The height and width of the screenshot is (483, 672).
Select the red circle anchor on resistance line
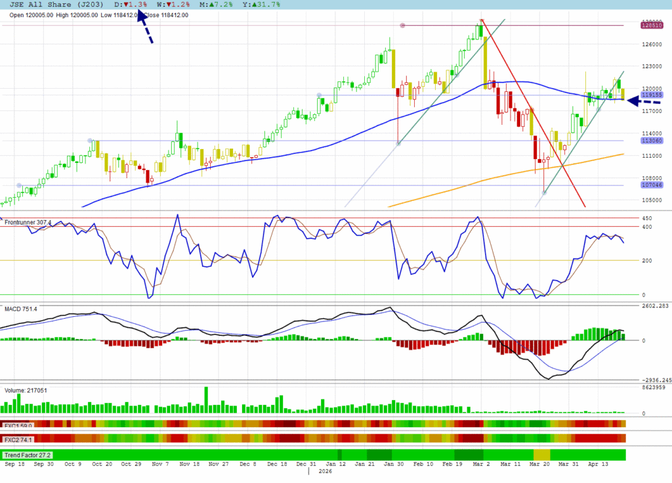(x=403, y=26)
